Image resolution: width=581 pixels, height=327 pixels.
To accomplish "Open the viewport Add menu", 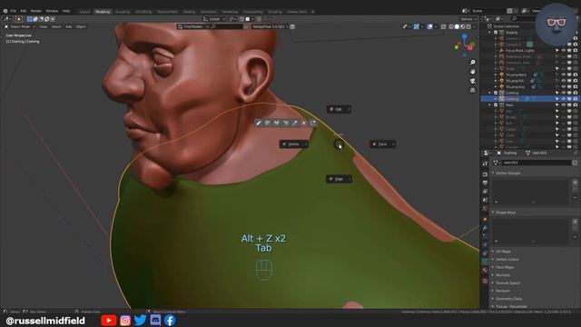I will pyautogui.click(x=69, y=26).
